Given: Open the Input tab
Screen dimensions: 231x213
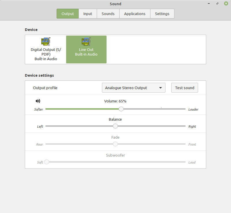Looking at the screenshot, I should 88,14.
